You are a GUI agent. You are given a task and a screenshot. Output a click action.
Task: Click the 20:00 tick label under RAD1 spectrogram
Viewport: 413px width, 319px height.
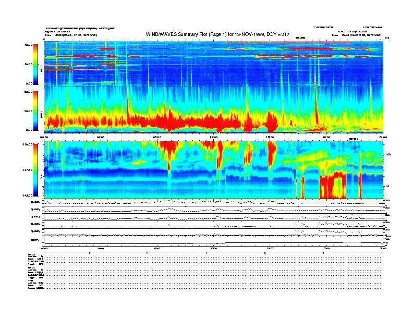[x=326, y=137]
